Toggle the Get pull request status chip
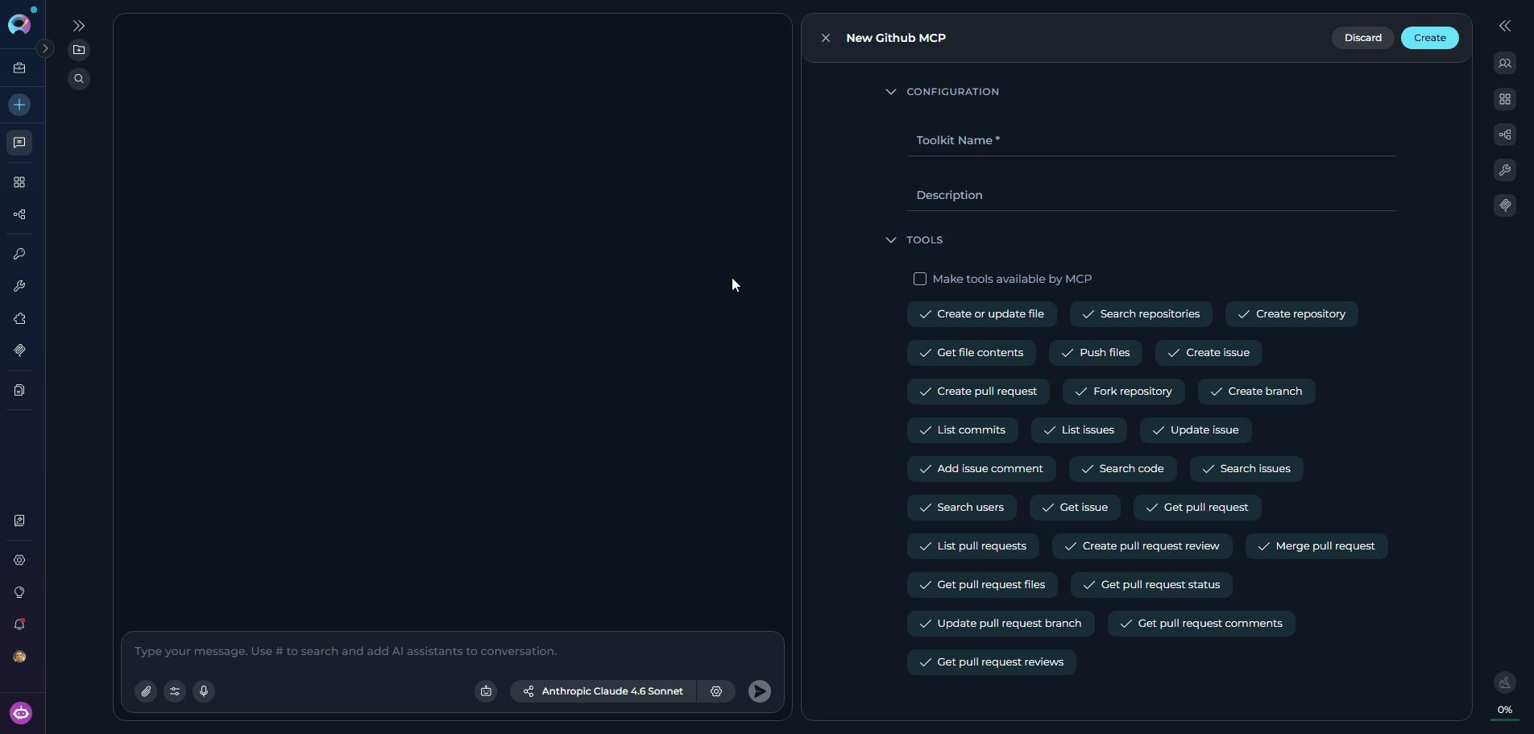1534x734 pixels. click(x=1152, y=585)
